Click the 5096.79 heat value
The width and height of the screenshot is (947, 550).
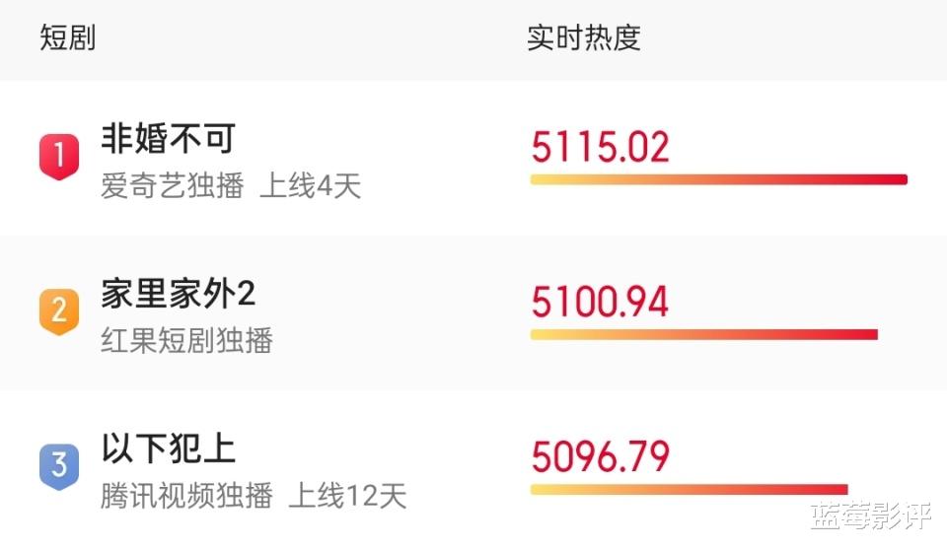point(600,456)
